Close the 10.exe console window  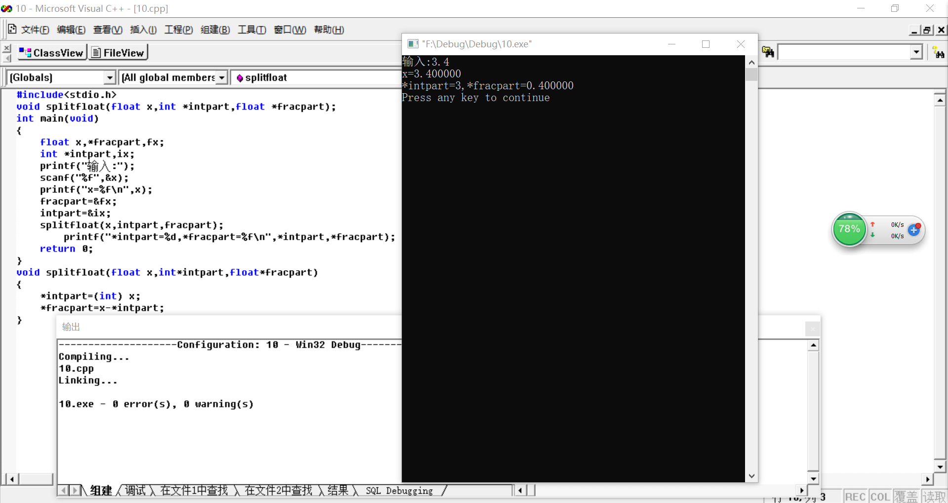click(x=741, y=44)
